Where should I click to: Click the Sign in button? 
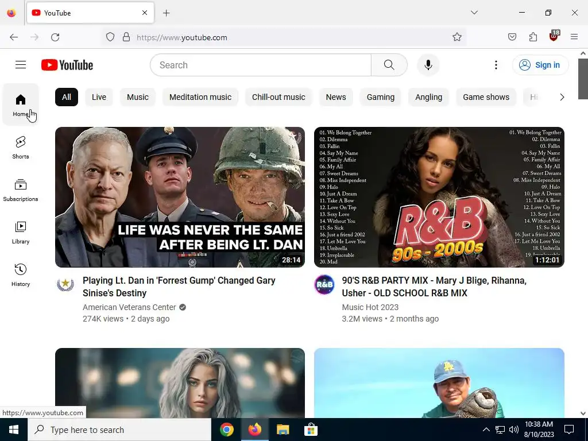(x=540, y=65)
